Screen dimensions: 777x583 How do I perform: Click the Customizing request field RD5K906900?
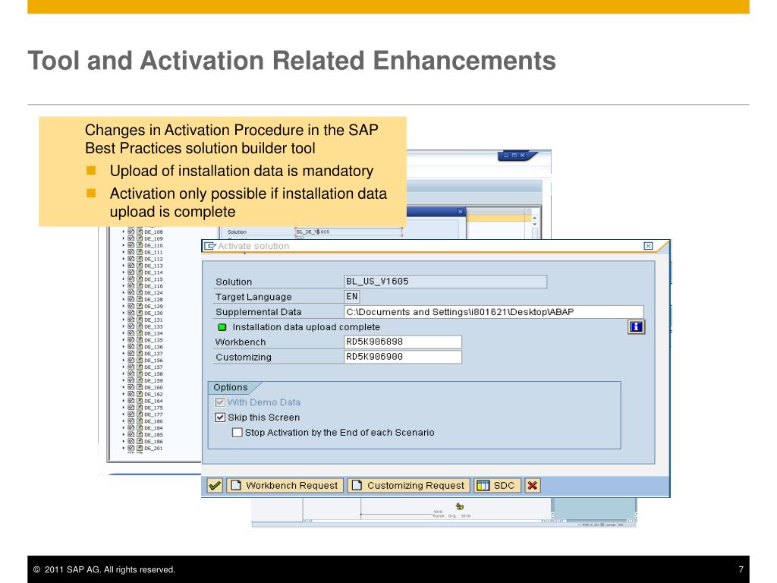tap(403, 357)
